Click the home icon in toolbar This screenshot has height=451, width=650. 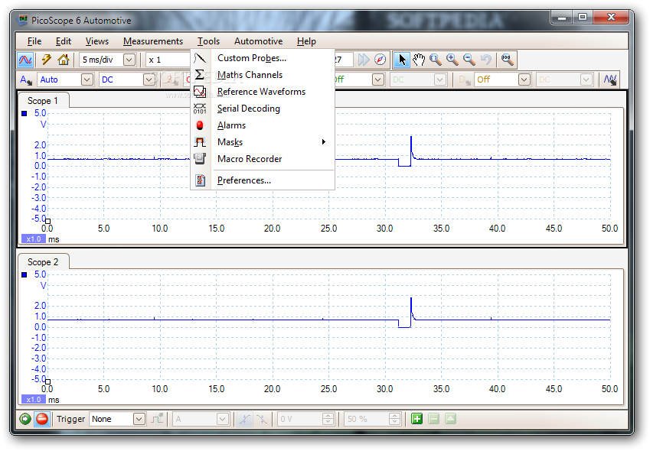pos(64,60)
